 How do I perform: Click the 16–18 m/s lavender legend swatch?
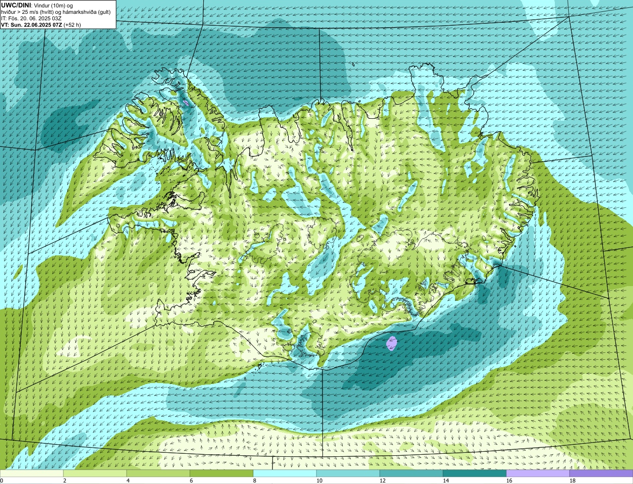[538, 474]
